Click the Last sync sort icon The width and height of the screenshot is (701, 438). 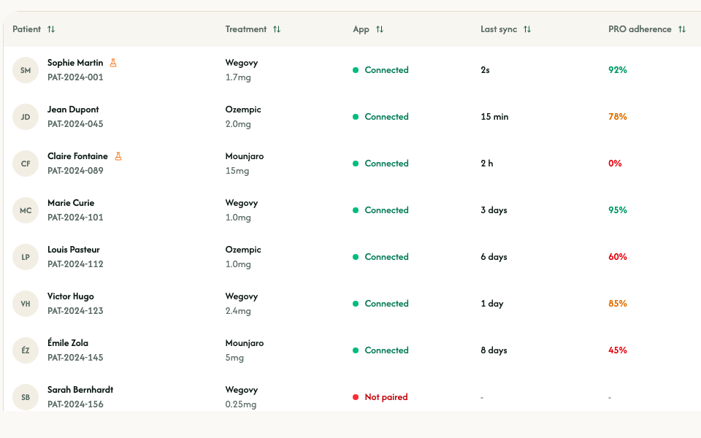coord(527,29)
